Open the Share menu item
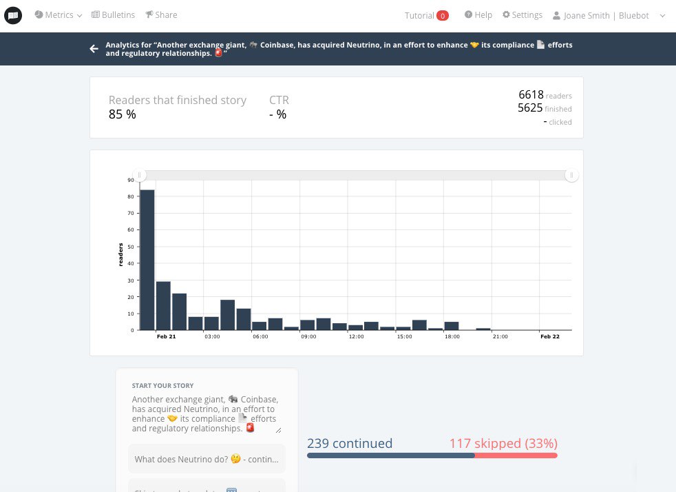The image size is (676, 492). [161, 14]
